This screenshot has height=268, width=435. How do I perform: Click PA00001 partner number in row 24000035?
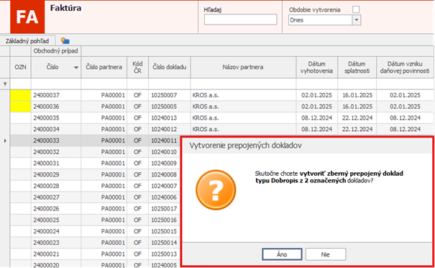click(x=113, y=118)
